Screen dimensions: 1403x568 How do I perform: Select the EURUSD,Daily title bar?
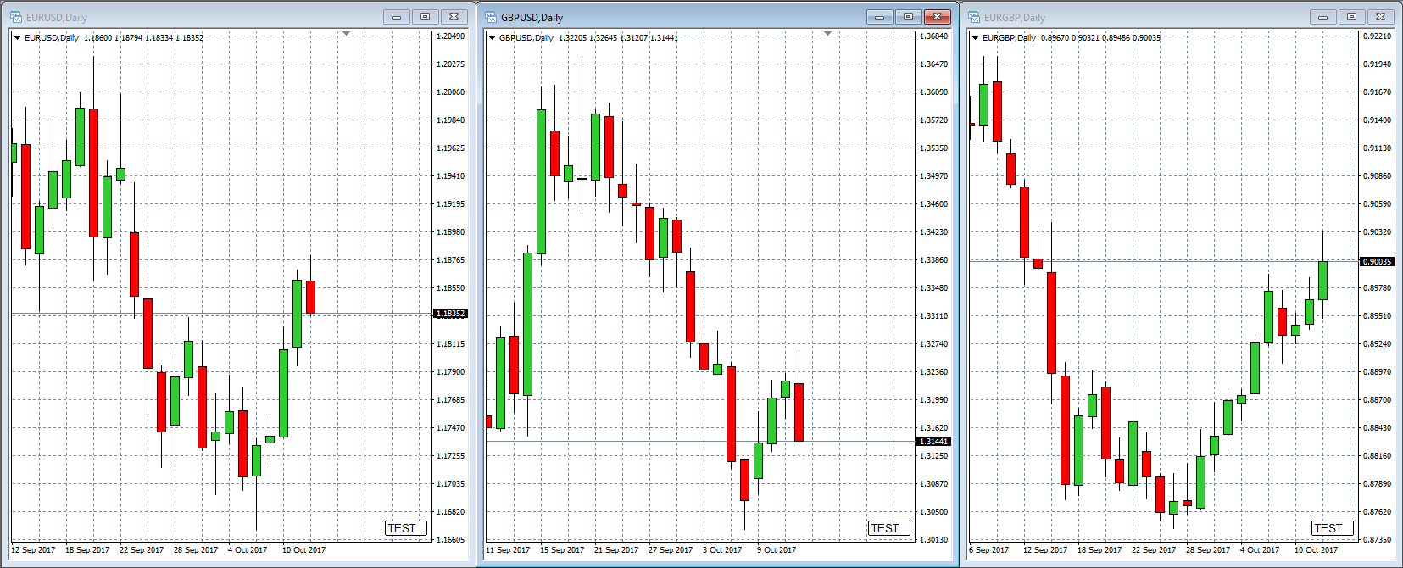pyautogui.click(x=237, y=17)
